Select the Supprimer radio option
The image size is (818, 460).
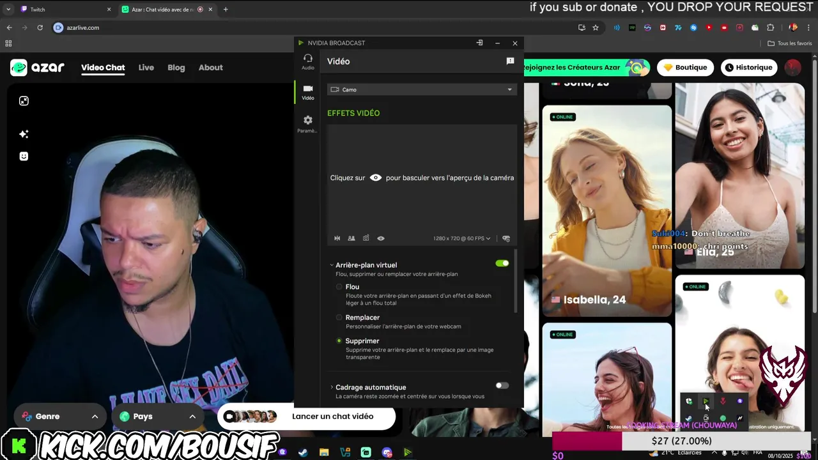tap(339, 341)
